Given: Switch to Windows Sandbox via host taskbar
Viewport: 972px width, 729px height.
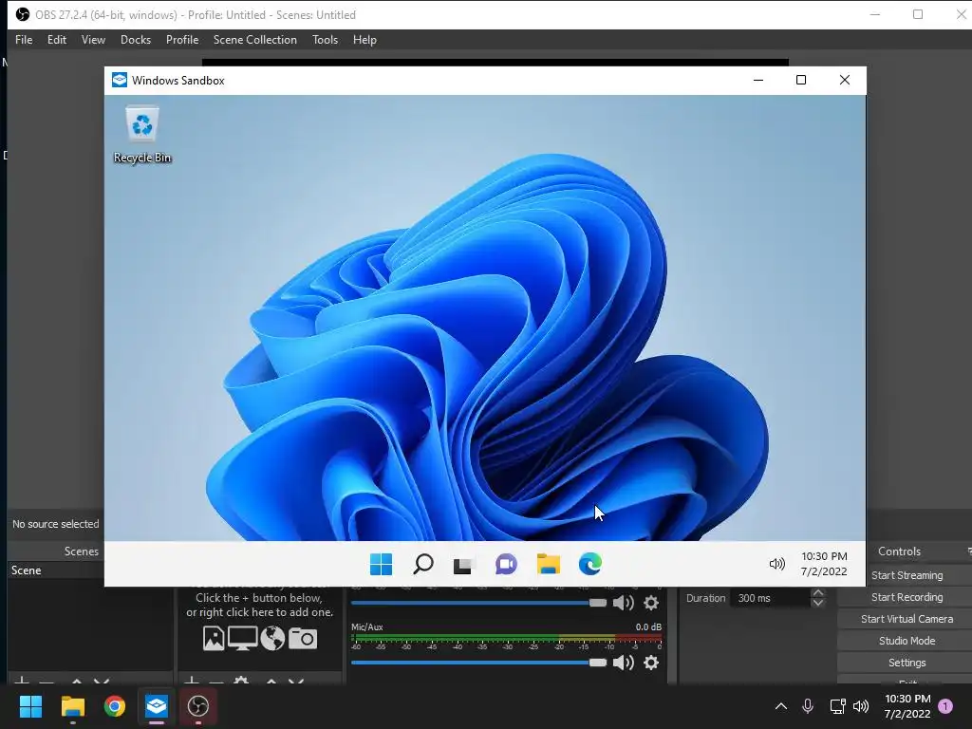Looking at the screenshot, I should [157, 706].
